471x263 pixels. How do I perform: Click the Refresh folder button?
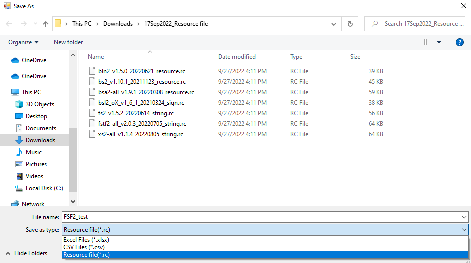(x=350, y=24)
